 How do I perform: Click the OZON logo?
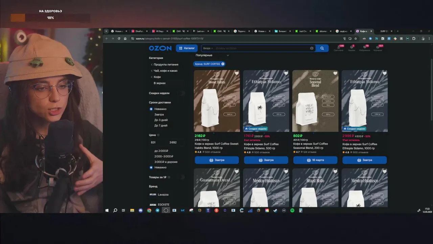tap(160, 48)
